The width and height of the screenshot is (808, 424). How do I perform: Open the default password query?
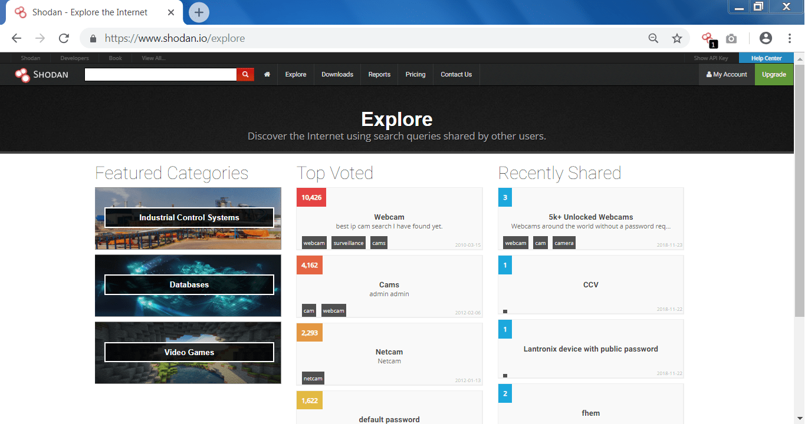[x=389, y=420]
